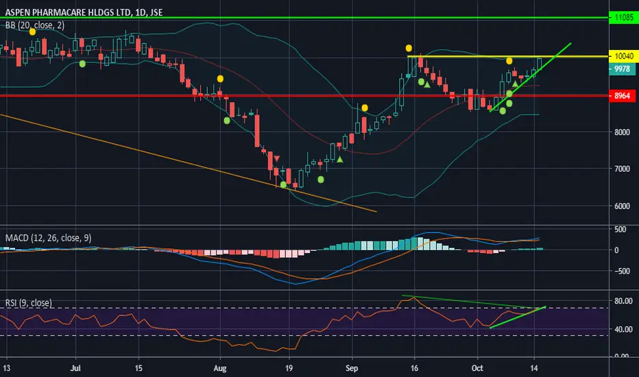The image size is (639, 377).
Task: Click the Aug date on the time axis
Action: tap(219, 369)
